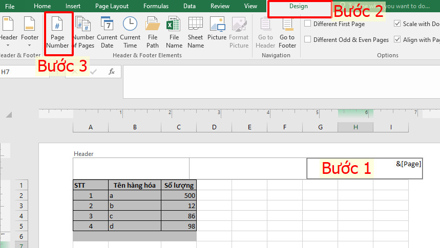Switch to the Insert tab
This screenshot has width=440, height=248.
coord(73,6)
